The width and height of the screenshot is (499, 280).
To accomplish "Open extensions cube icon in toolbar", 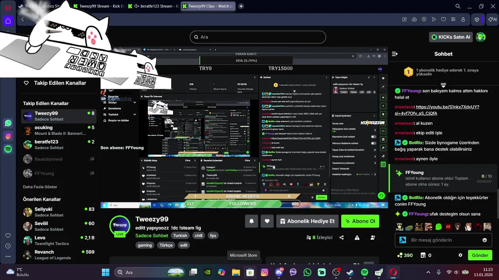I will [477, 19].
